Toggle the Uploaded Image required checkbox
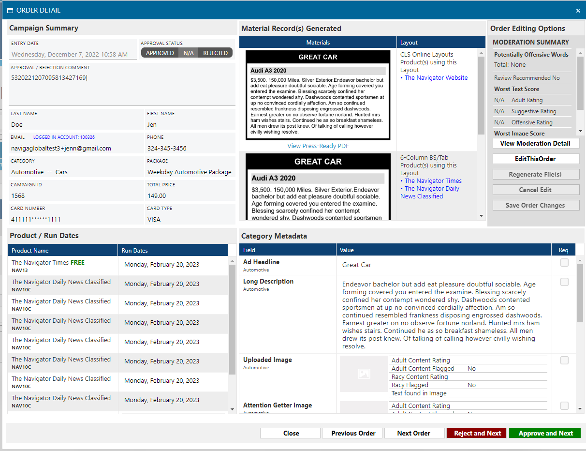586x451 pixels. coord(564,361)
